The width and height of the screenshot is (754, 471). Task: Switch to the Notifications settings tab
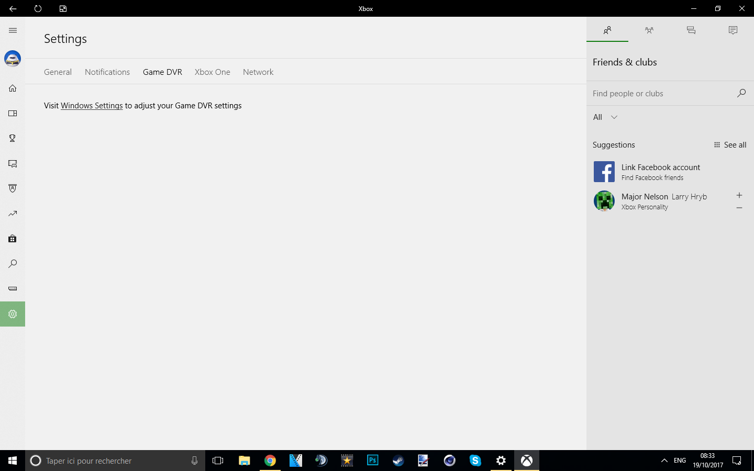[x=107, y=72]
